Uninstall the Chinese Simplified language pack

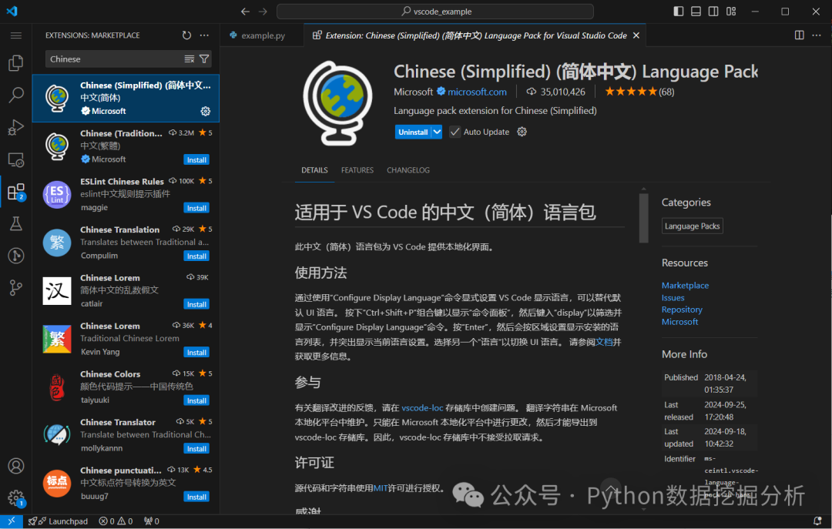click(x=413, y=132)
